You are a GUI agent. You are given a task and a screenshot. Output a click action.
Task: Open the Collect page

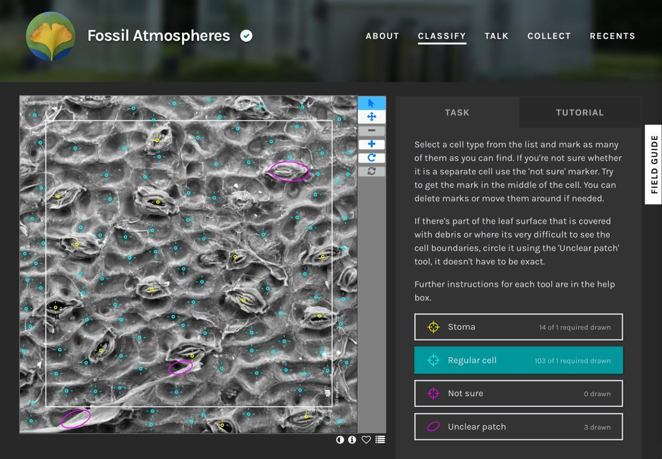coord(549,36)
